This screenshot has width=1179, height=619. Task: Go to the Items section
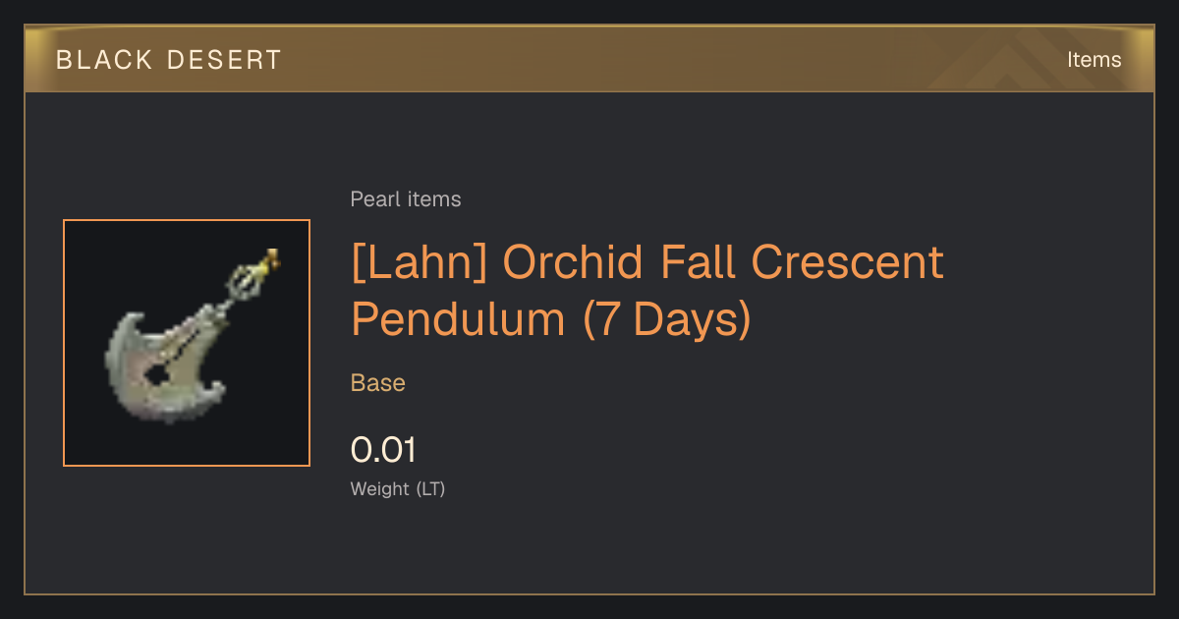[x=1094, y=60]
